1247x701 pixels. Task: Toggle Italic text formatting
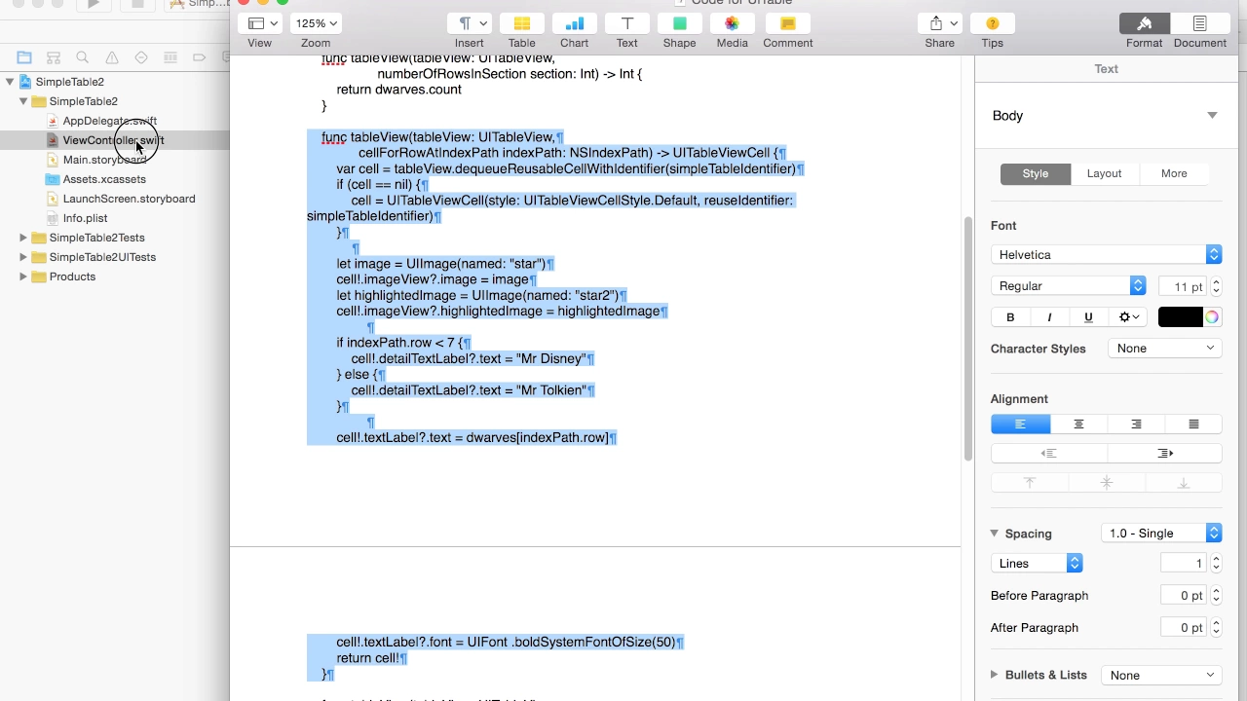pyautogui.click(x=1049, y=317)
